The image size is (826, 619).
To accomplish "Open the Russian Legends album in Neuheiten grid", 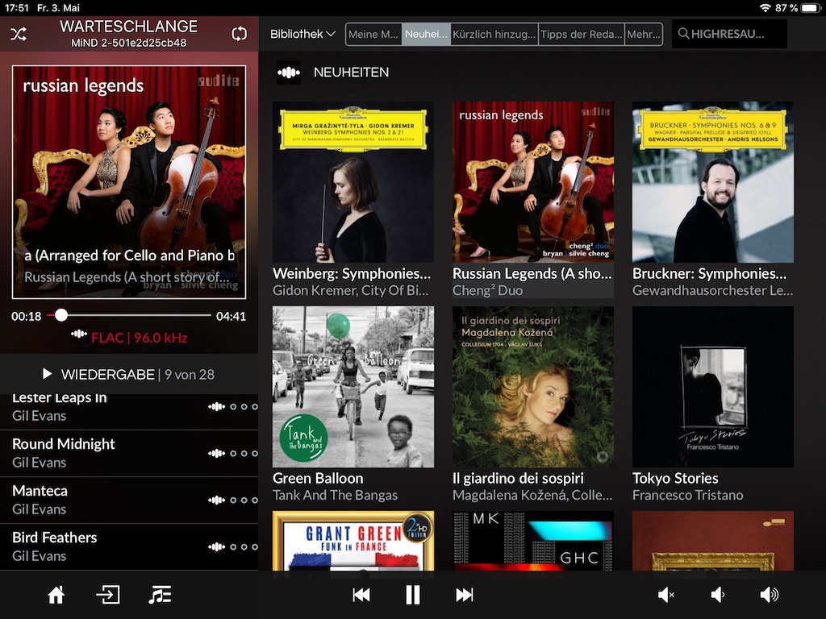I will [533, 182].
